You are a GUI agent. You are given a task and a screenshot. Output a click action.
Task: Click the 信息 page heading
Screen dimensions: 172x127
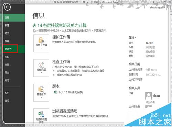(x=39, y=15)
